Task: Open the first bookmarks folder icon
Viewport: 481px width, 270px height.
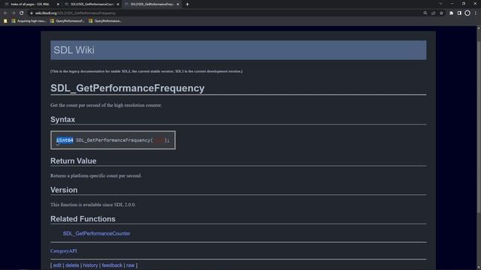Action: tap(5, 21)
